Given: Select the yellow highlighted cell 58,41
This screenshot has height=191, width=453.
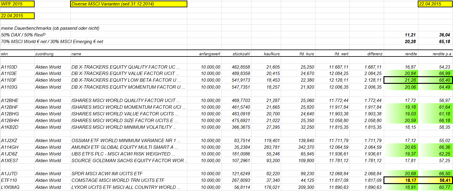Looking at the screenshot, I should 435,180.
